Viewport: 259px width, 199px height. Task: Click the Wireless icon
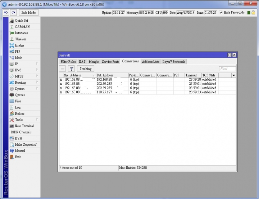[x=12, y=39]
